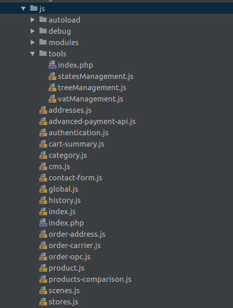Click the JS icon beside stores.js
This screenshot has width=233, height=308.
click(43, 301)
